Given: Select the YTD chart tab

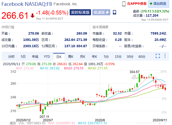Looking at the screenshot, I should coord(47,57).
